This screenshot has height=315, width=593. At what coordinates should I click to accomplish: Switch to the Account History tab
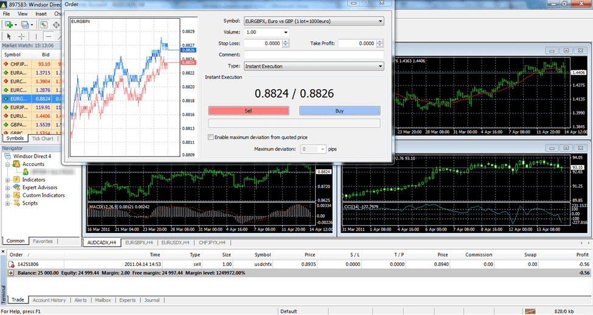click(49, 300)
